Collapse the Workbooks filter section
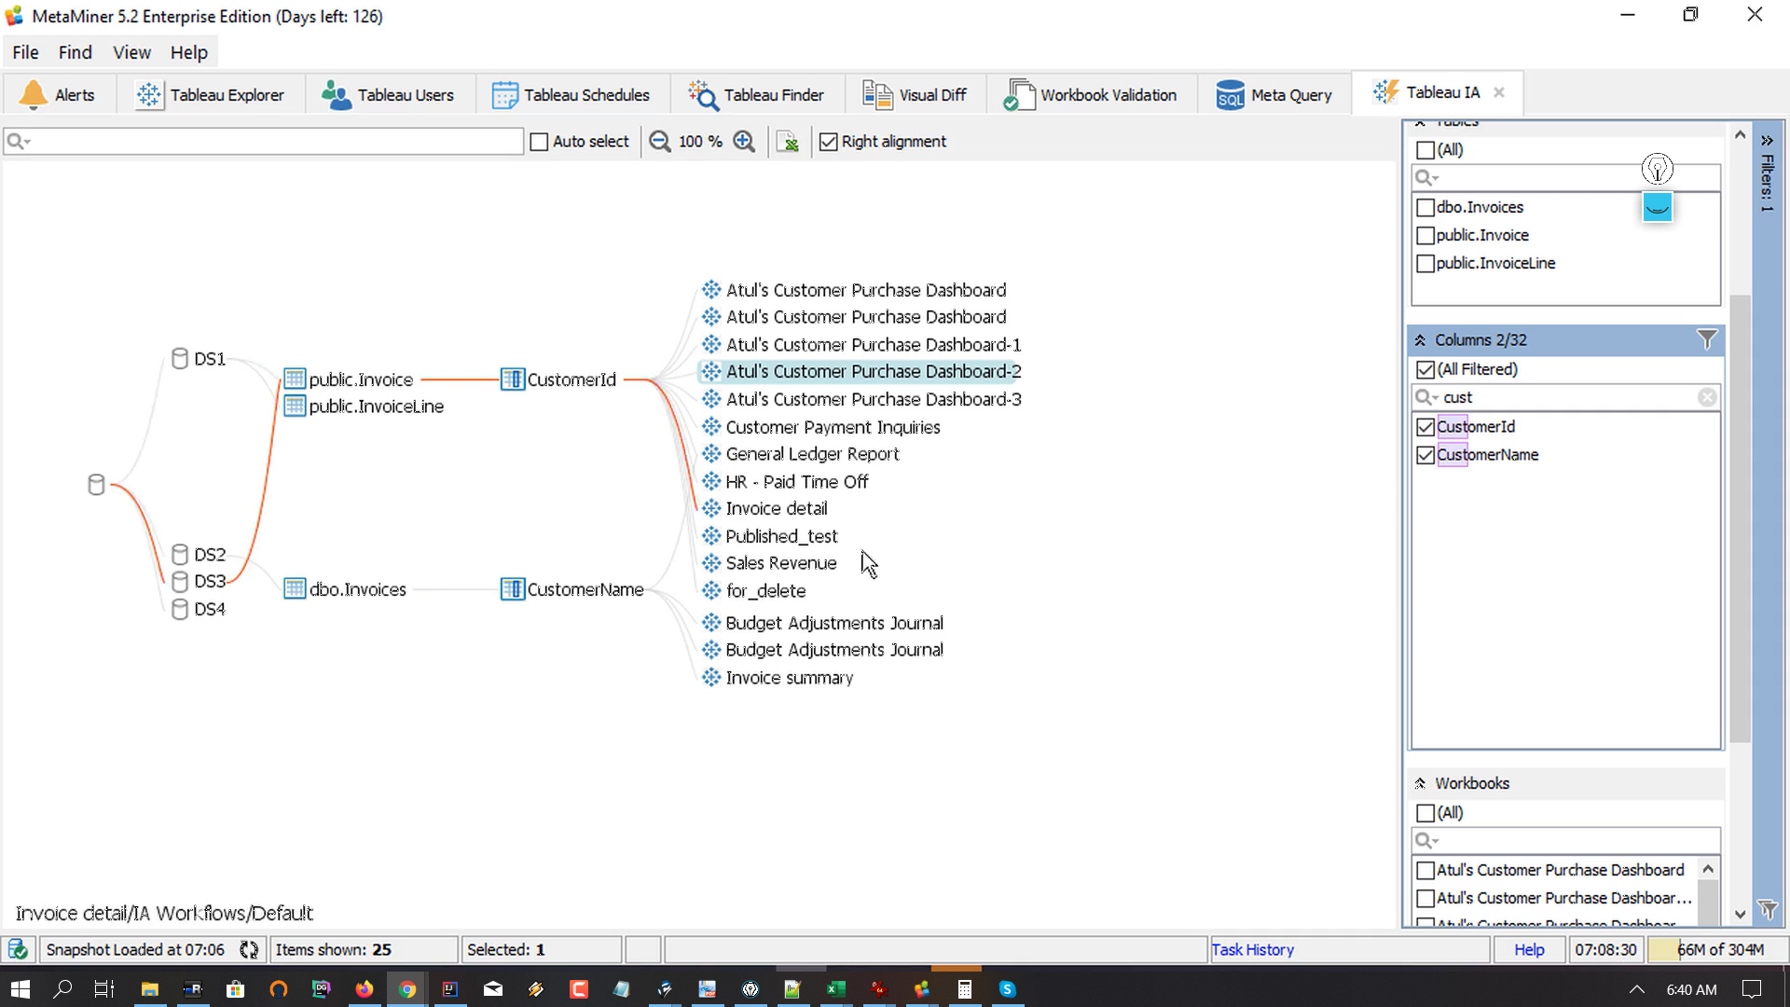 (x=1420, y=784)
